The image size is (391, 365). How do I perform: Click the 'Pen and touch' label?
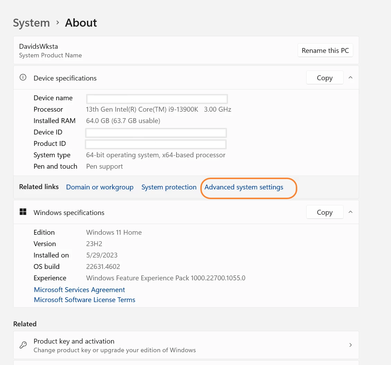[55, 167]
